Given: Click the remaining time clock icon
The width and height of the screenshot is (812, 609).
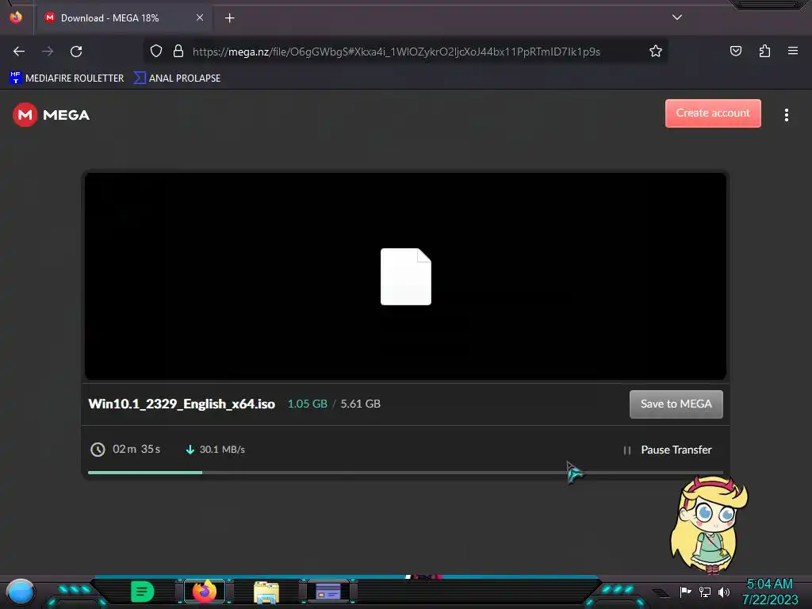Looking at the screenshot, I should pos(98,450).
